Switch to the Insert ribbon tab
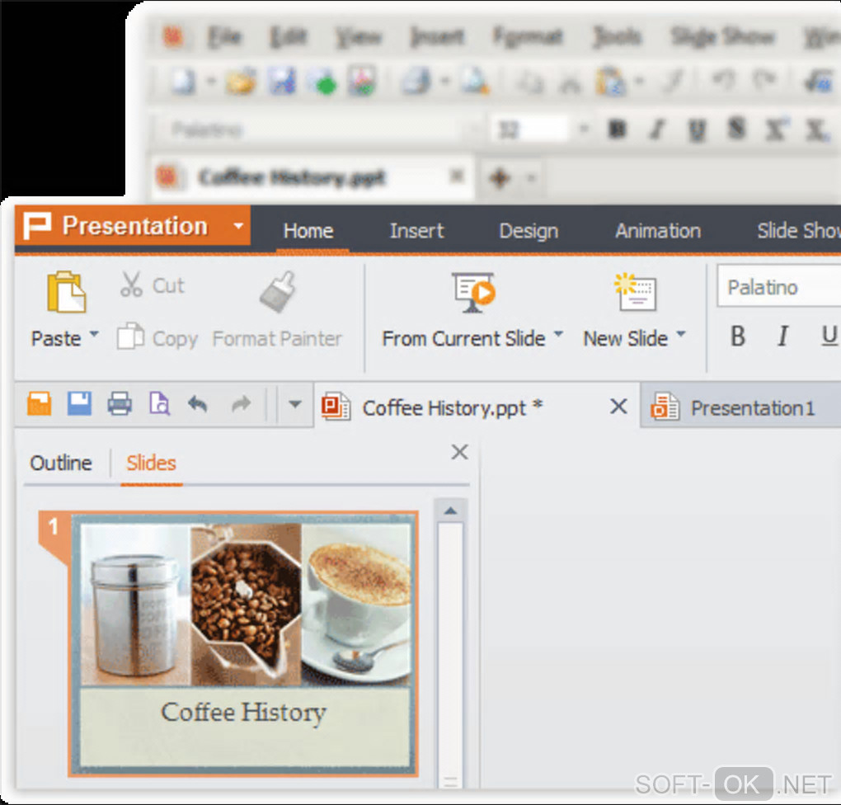The image size is (841, 805). coord(416,231)
